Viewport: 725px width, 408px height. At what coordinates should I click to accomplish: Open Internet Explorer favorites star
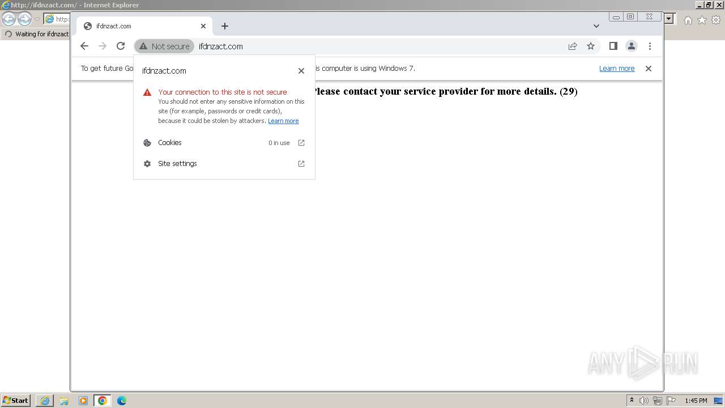[702, 20]
